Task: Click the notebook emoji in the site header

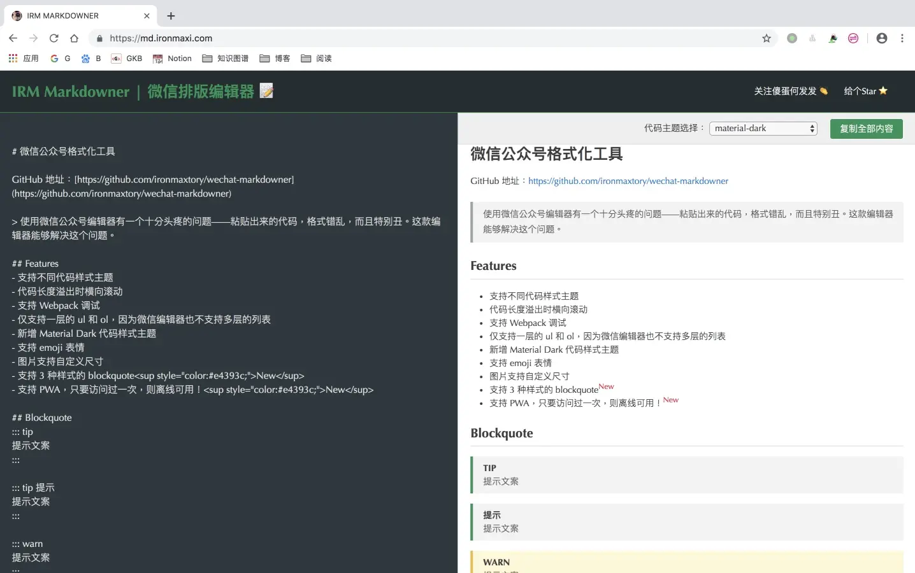Action: [x=266, y=91]
